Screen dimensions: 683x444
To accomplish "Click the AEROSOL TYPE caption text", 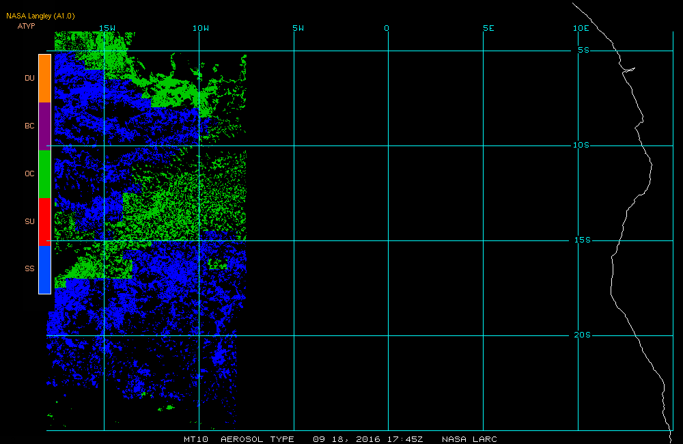I will coord(257,439).
